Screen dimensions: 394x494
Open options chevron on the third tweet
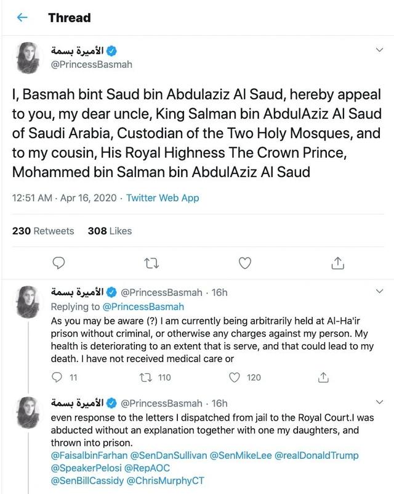pos(380,402)
